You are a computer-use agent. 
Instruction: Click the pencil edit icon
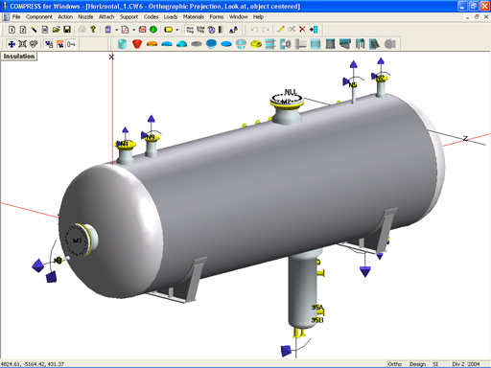tap(280, 30)
